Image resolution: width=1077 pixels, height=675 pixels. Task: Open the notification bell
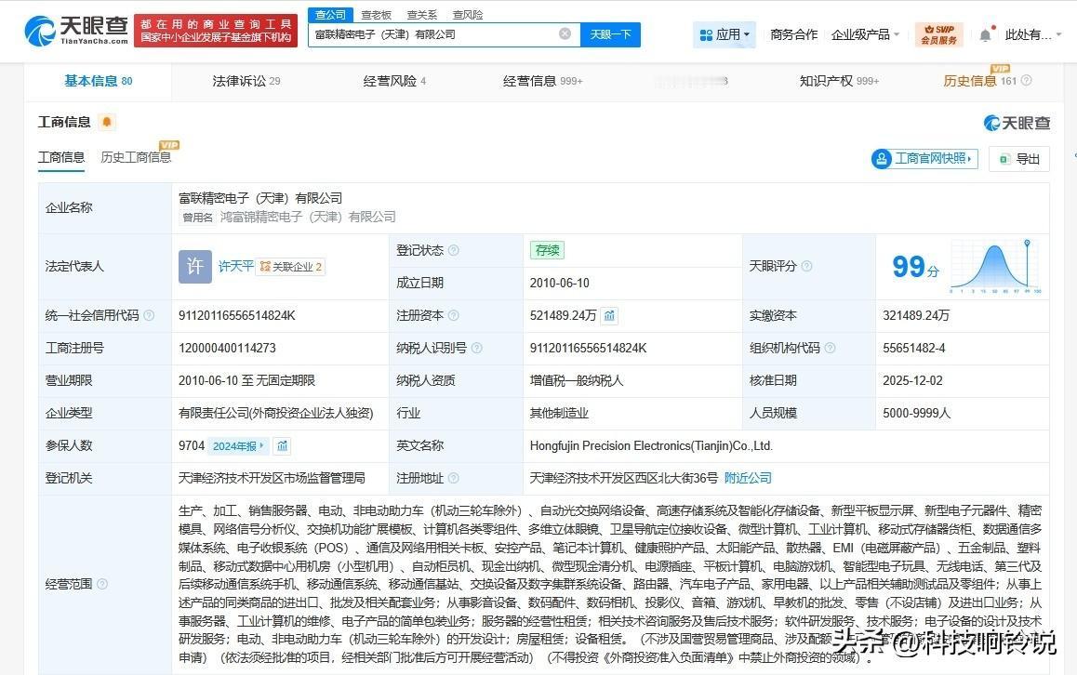[984, 33]
